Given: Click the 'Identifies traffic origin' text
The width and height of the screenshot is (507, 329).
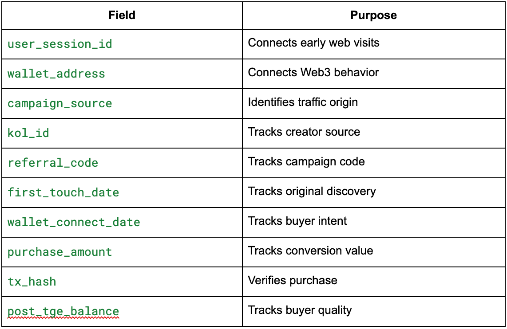Looking at the screenshot, I should 303,102.
